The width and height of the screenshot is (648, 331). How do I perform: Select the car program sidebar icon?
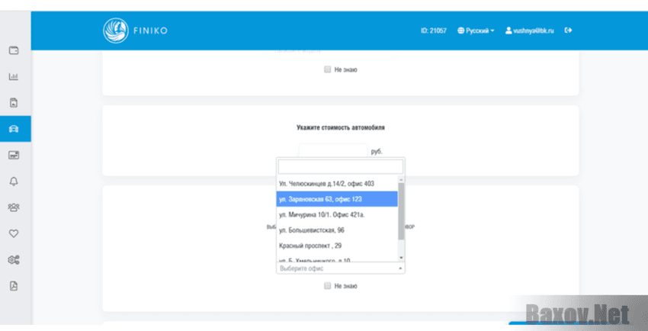(14, 129)
